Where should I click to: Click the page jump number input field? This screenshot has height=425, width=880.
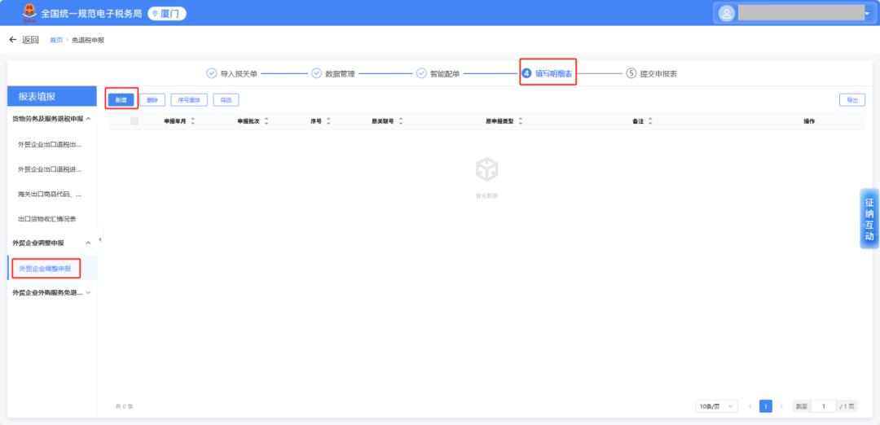click(823, 406)
